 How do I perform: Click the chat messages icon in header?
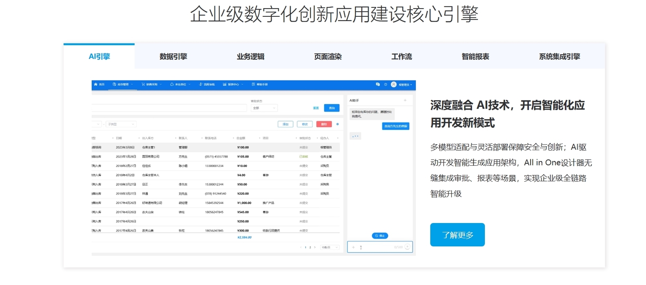pyautogui.click(x=378, y=84)
